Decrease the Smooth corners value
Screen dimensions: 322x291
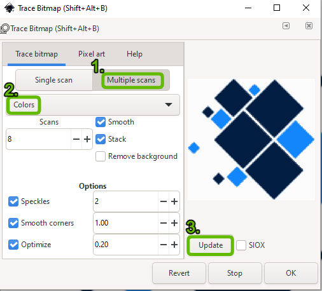click(x=164, y=223)
